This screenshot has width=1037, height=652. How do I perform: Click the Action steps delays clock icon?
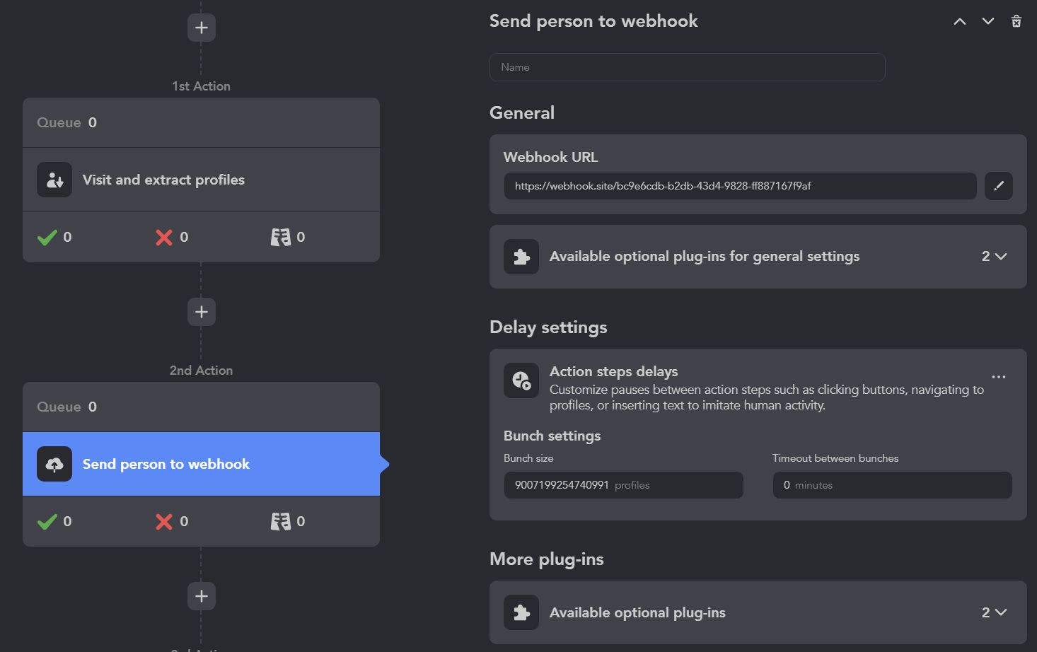521,380
